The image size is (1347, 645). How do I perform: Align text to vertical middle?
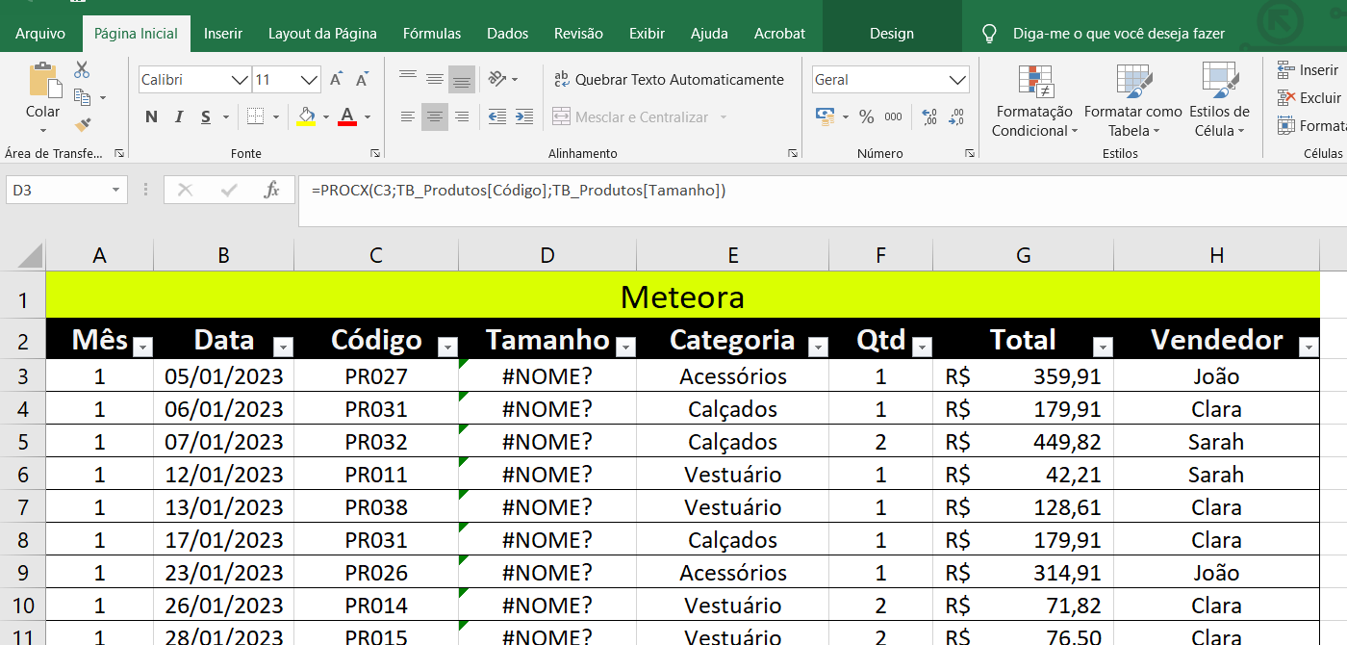[435, 79]
